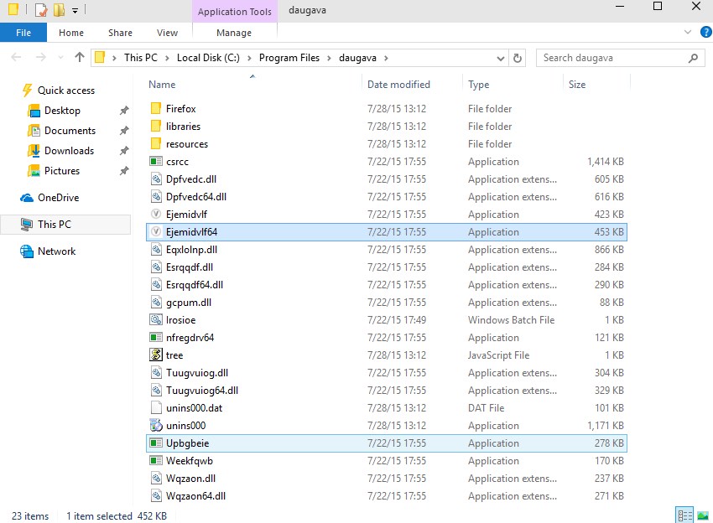Sort files by Size column header

[577, 85]
